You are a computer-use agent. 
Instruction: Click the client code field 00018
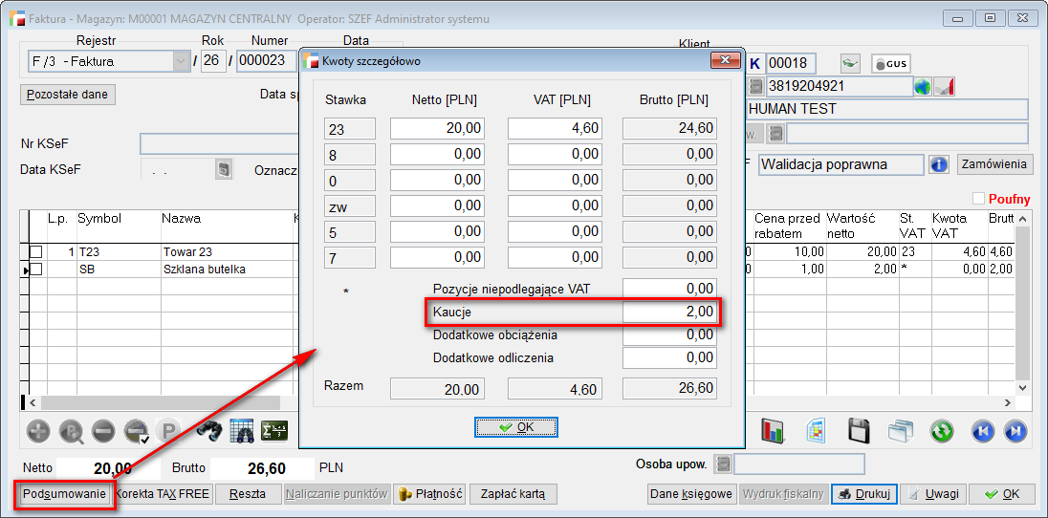[x=792, y=64]
